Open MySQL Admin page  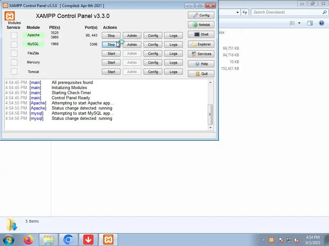[x=132, y=45]
